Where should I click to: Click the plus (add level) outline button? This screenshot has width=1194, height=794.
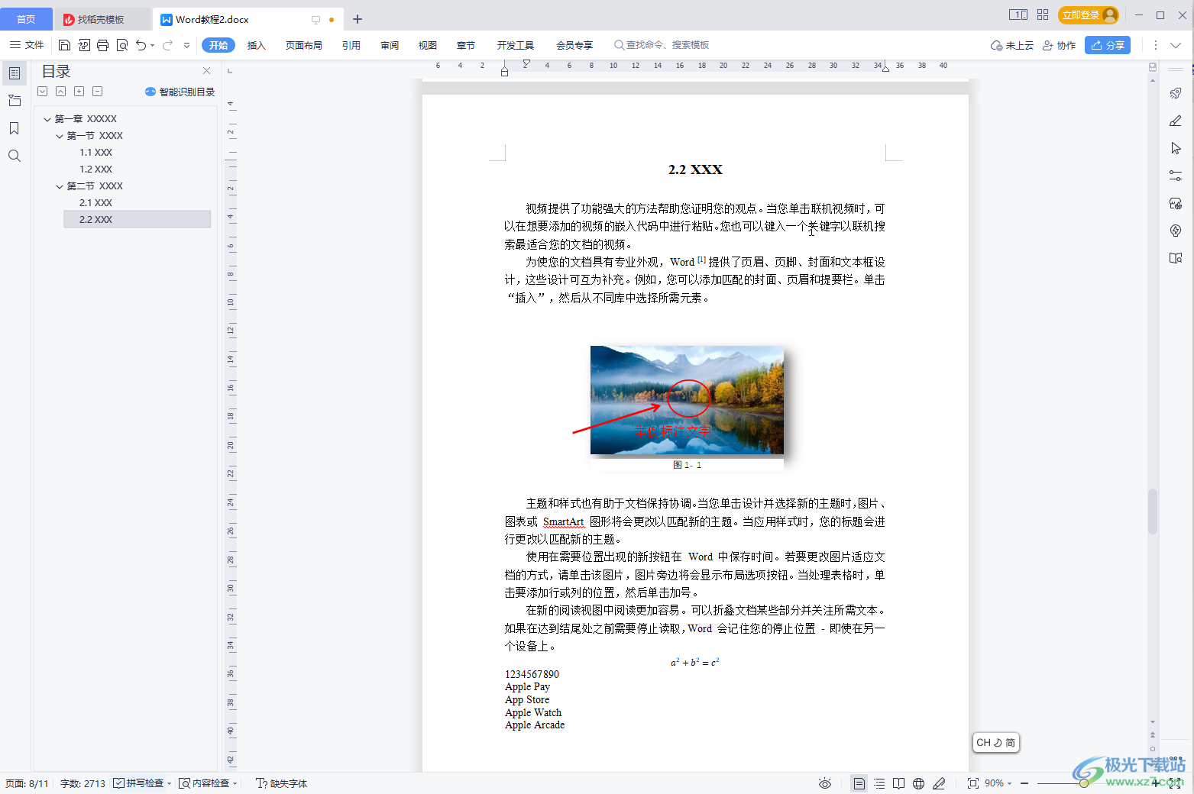[x=79, y=92]
